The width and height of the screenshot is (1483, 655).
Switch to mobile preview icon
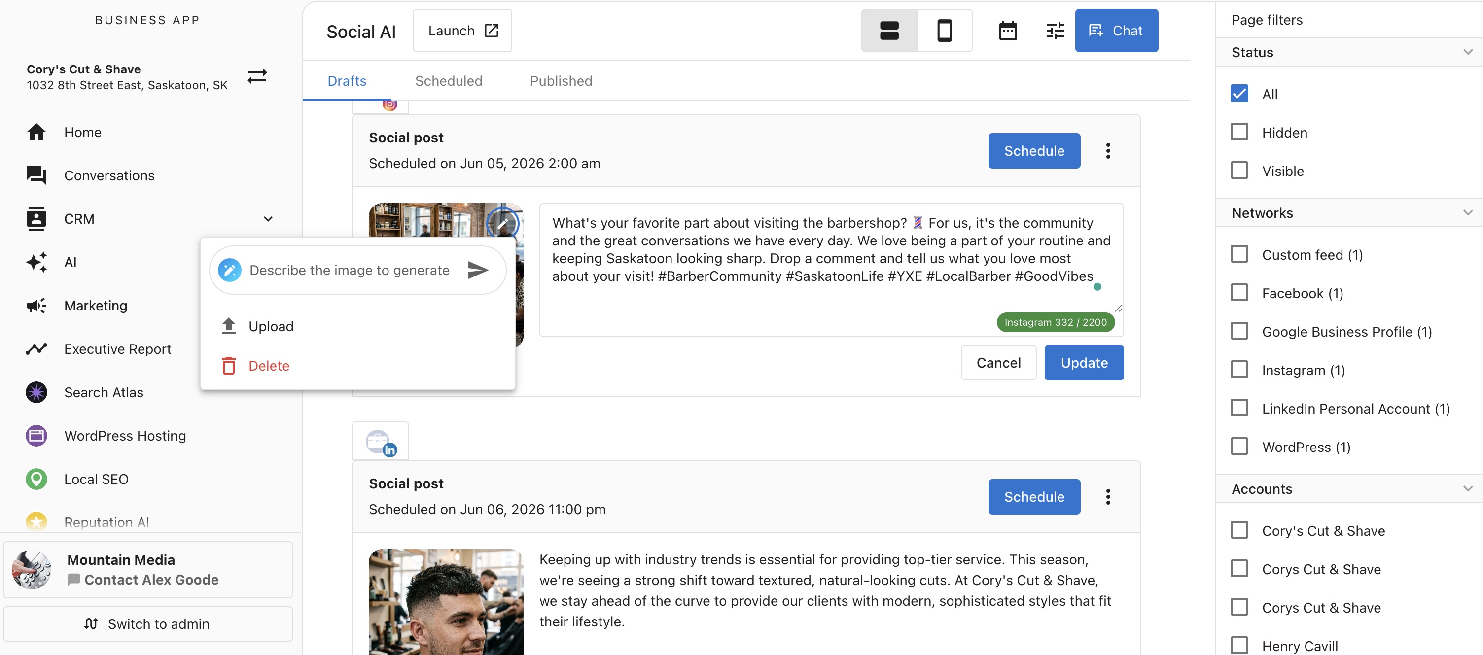click(x=944, y=31)
